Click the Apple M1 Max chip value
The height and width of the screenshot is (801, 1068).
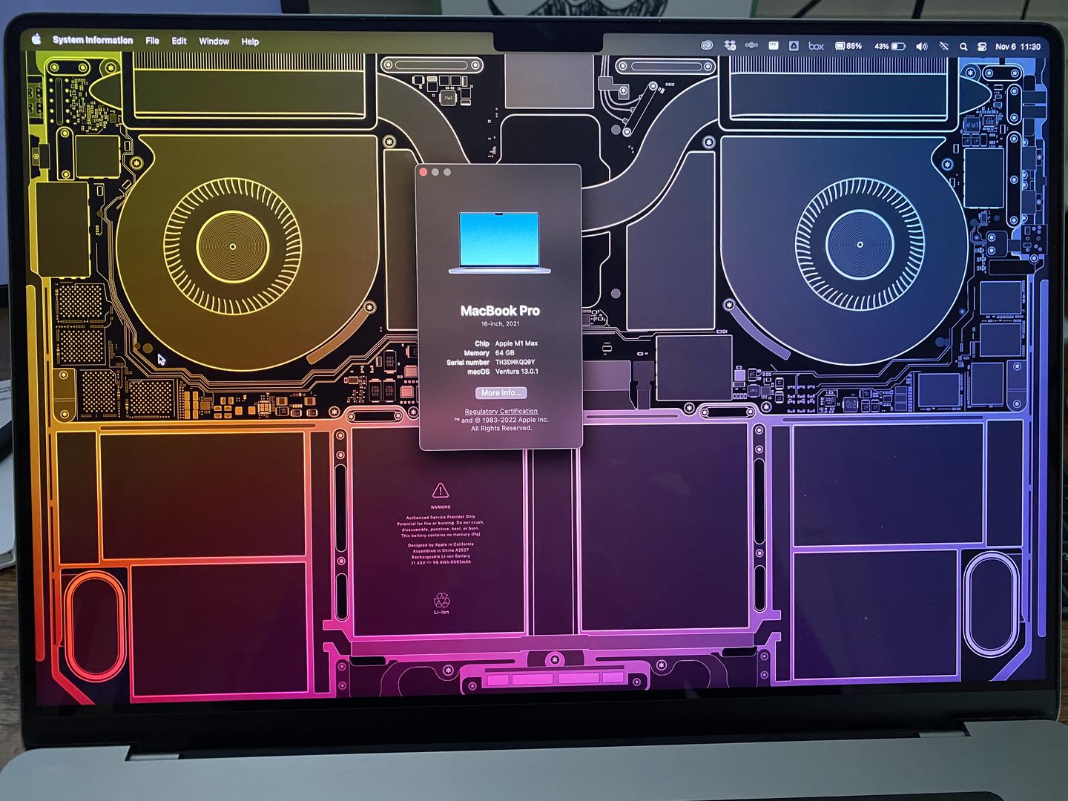pos(516,343)
